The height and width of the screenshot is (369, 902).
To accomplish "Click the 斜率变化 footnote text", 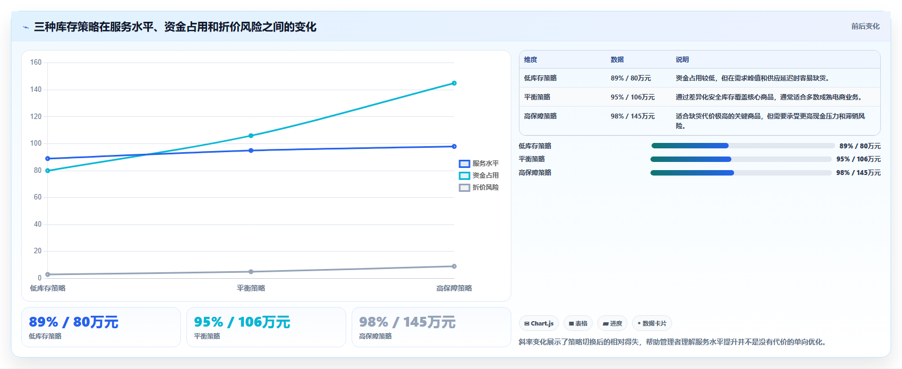I will pyautogui.click(x=673, y=342).
